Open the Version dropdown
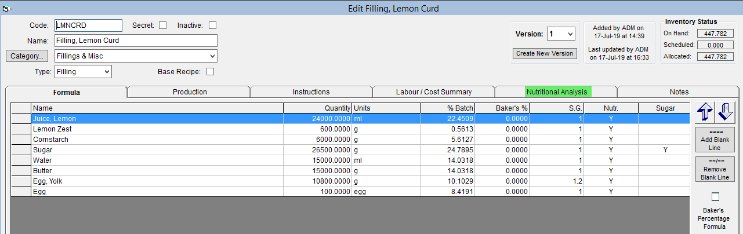This screenshot has width=743, height=234. [x=561, y=34]
